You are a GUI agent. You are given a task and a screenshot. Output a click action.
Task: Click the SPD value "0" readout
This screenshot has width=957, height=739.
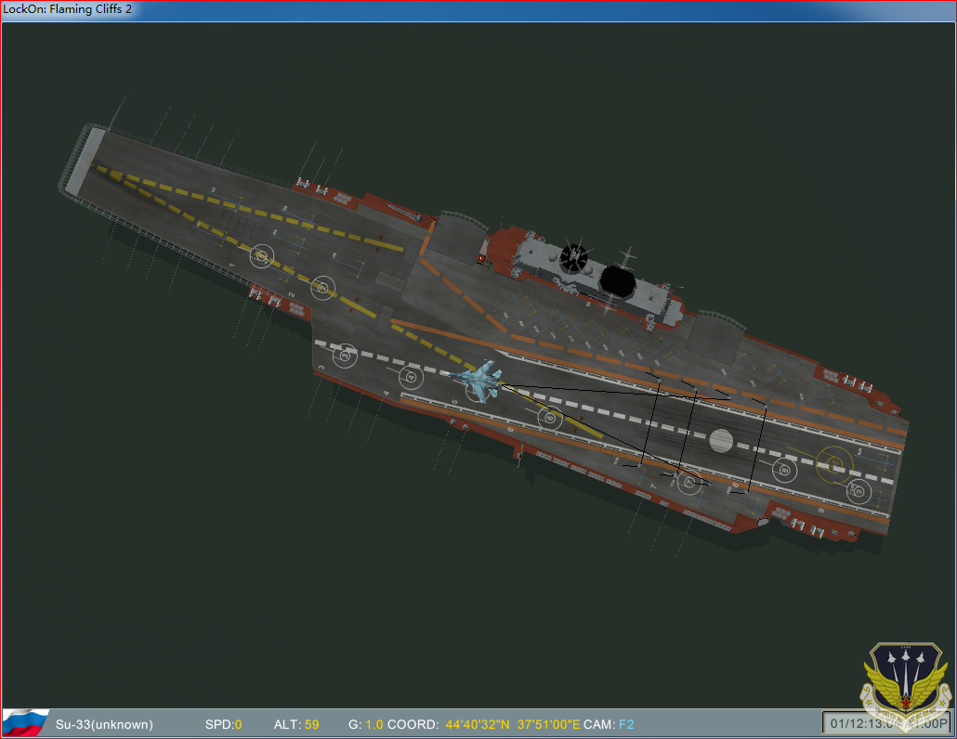tap(238, 724)
